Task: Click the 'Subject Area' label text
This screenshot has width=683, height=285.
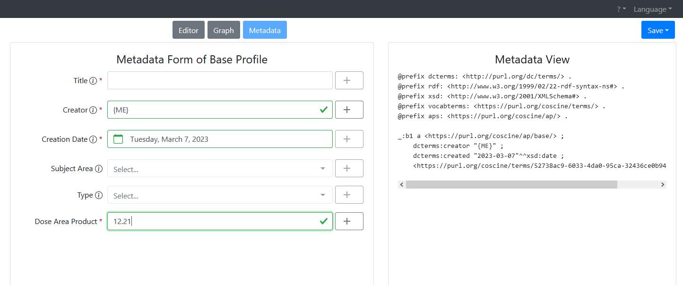Action: tap(72, 168)
